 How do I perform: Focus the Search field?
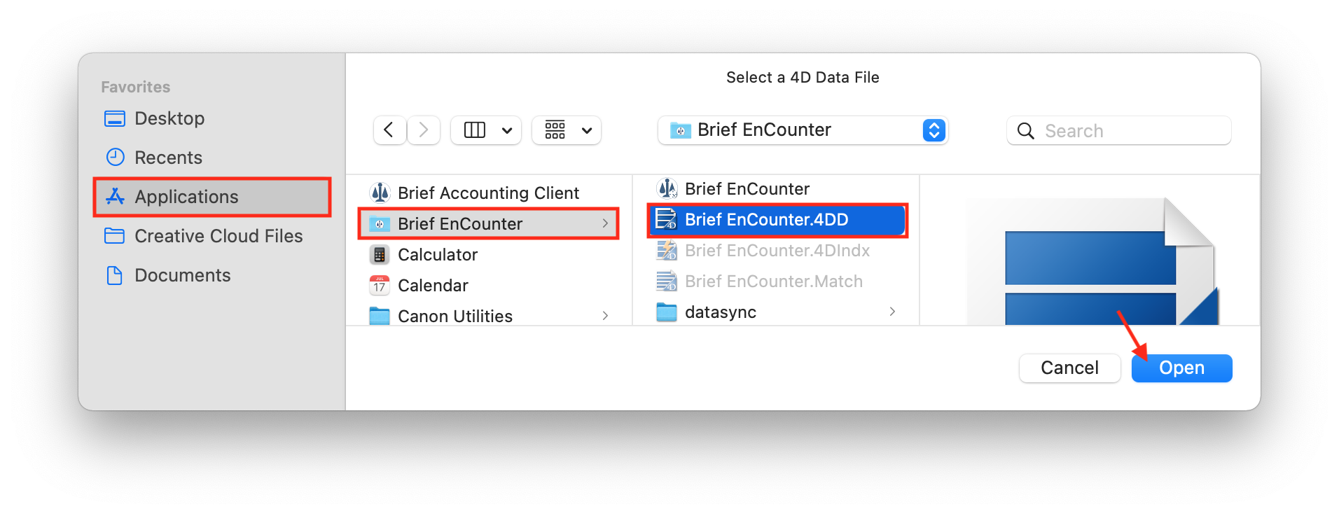(1119, 131)
